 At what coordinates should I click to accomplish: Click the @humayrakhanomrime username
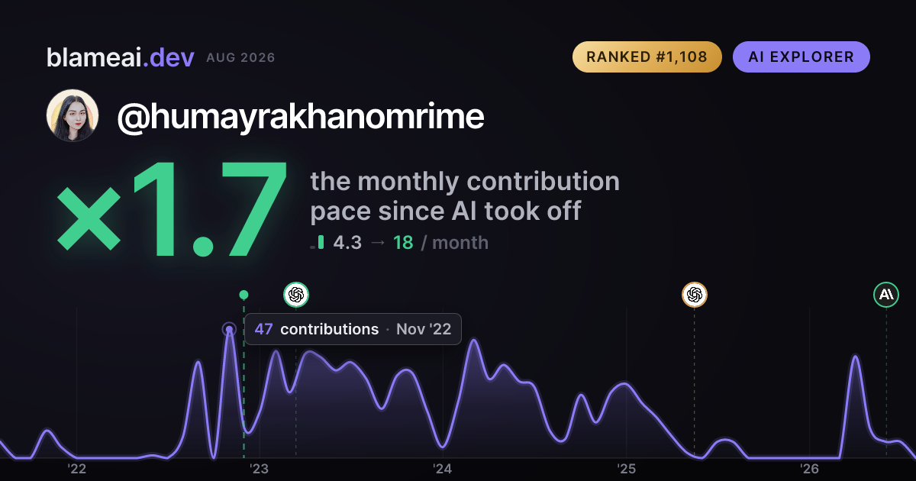pos(301,116)
